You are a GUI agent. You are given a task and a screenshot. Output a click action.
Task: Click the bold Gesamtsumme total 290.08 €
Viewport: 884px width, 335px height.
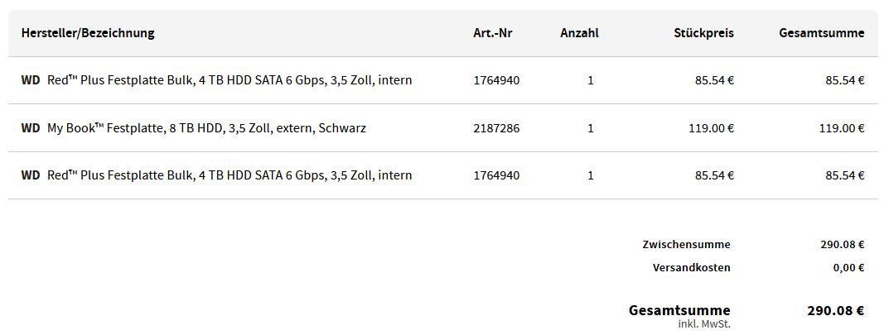(835, 311)
